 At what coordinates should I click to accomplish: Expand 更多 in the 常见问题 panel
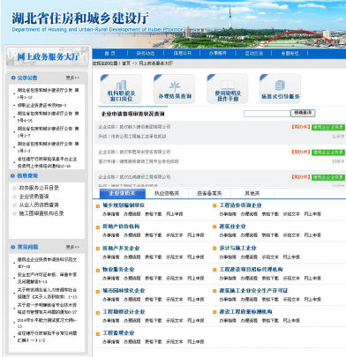72,247
